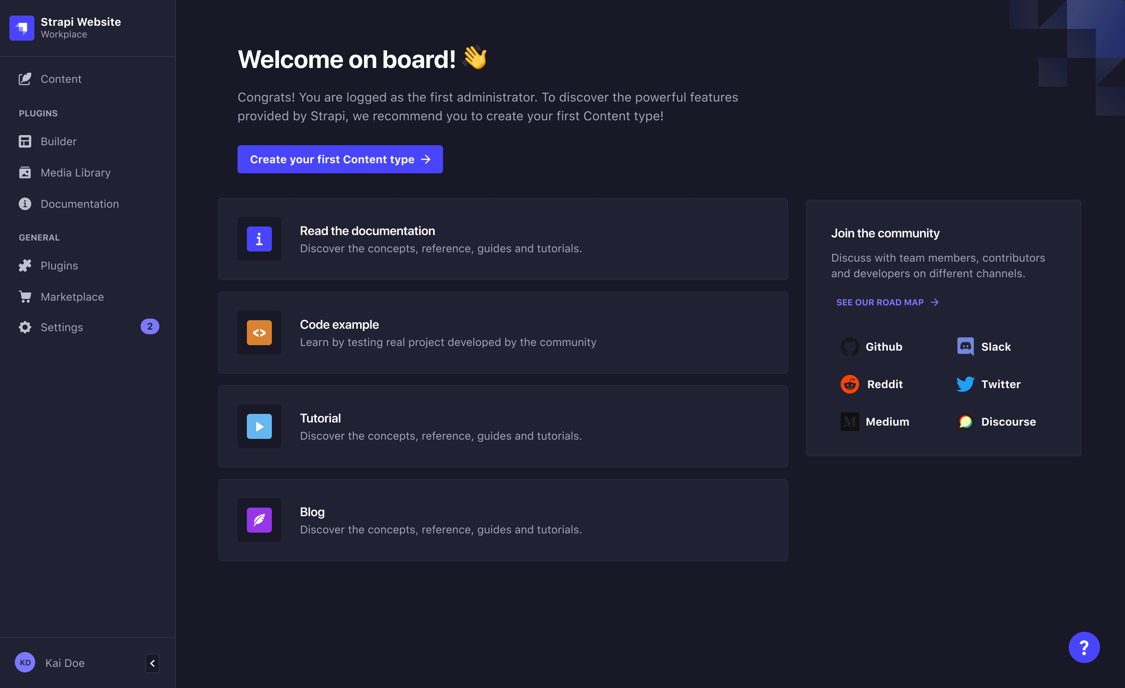
Task: Open the Builder plugin
Action: (59, 141)
